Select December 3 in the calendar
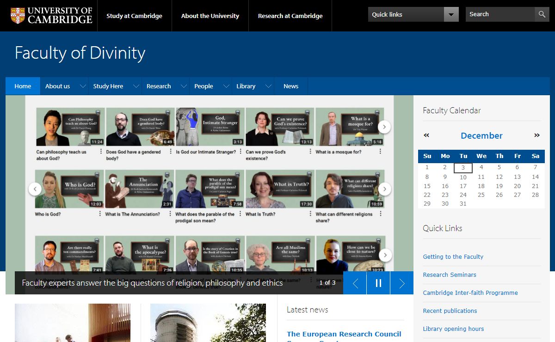Viewport: 555px width, 342px height. click(x=463, y=168)
